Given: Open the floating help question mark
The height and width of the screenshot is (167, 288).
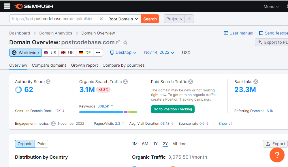Looking at the screenshot, I should point(277,155).
